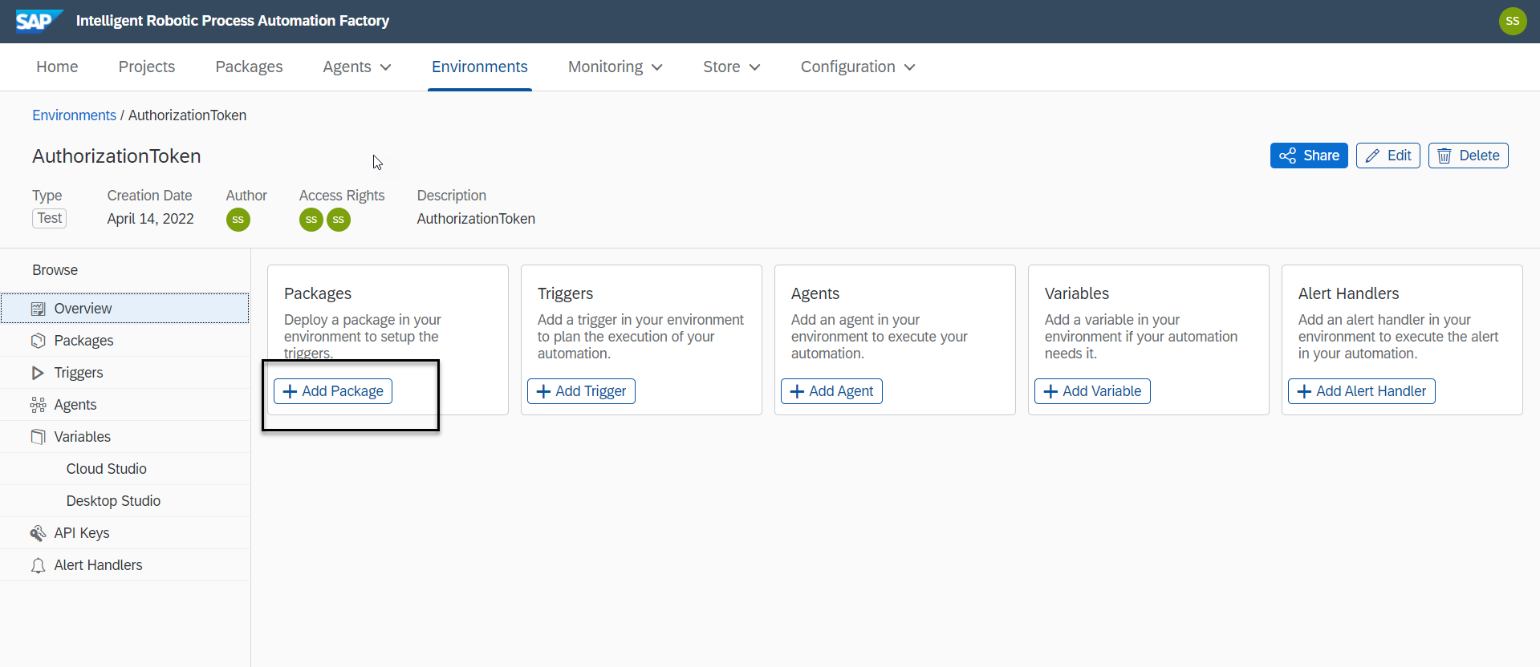Image resolution: width=1540 pixels, height=667 pixels.
Task: Expand the Monitoring menu chevron
Action: click(x=657, y=67)
